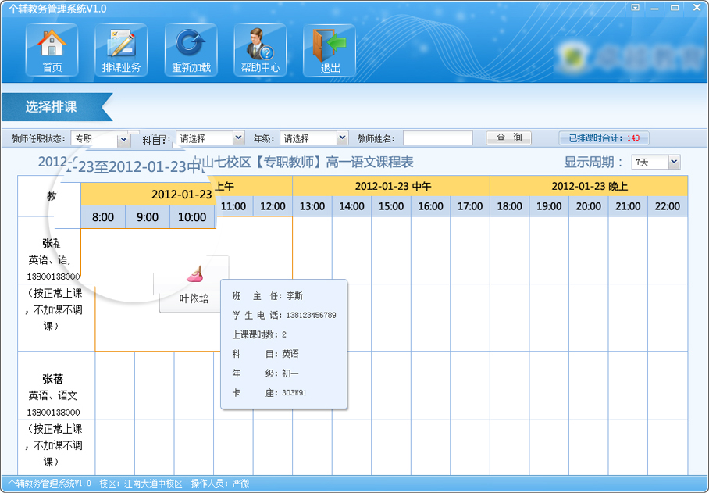Viewport: 709px width, 493px height.
Task: Click the pink student icon above 叶依培
Action: point(194,273)
